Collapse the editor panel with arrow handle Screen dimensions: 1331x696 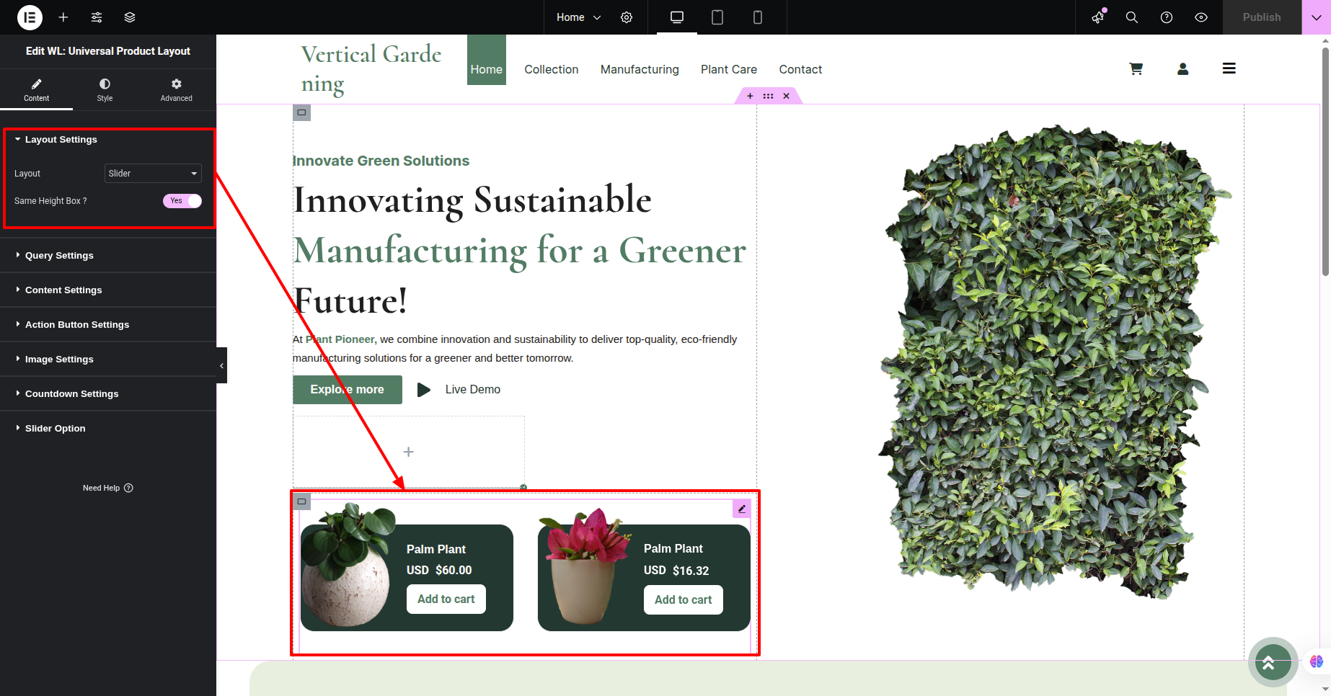tap(221, 365)
